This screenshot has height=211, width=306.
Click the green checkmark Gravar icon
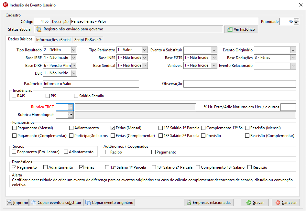[x=248, y=203]
